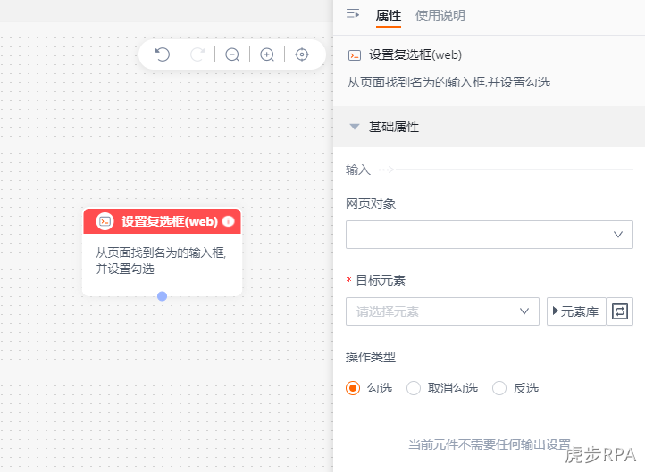Click the undo icon in canvas toolbar
Viewport: 645px width, 472px height.
(x=163, y=54)
